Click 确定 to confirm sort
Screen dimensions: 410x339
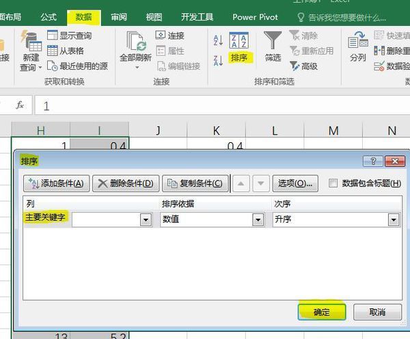(x=322, y=312)
